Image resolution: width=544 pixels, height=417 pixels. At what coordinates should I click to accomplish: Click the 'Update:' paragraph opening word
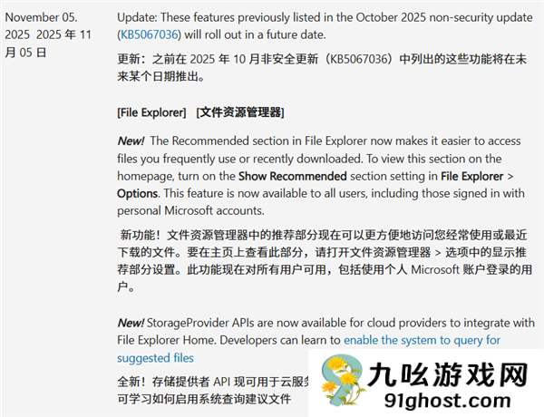(x=139, y=16)
